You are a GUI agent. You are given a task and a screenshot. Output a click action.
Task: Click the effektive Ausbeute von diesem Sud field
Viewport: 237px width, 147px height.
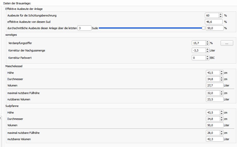[214, 22]
